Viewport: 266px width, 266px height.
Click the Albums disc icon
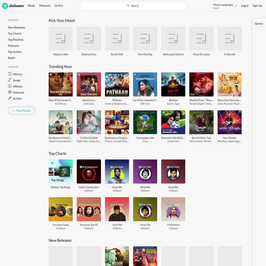10,86
